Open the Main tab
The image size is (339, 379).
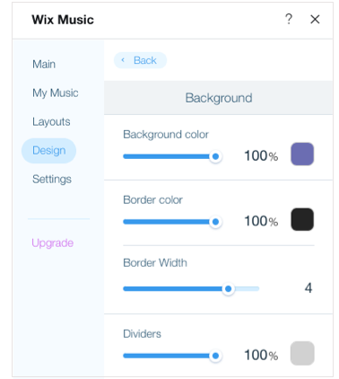pyautogui.click(x=44, y=64)
